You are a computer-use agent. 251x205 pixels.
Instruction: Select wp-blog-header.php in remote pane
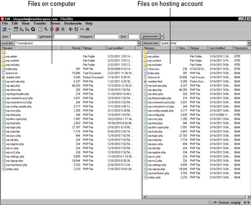tap(159, 98)
